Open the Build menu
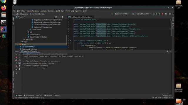The width and height of the screenshot is (188, 105). point(58,11)
